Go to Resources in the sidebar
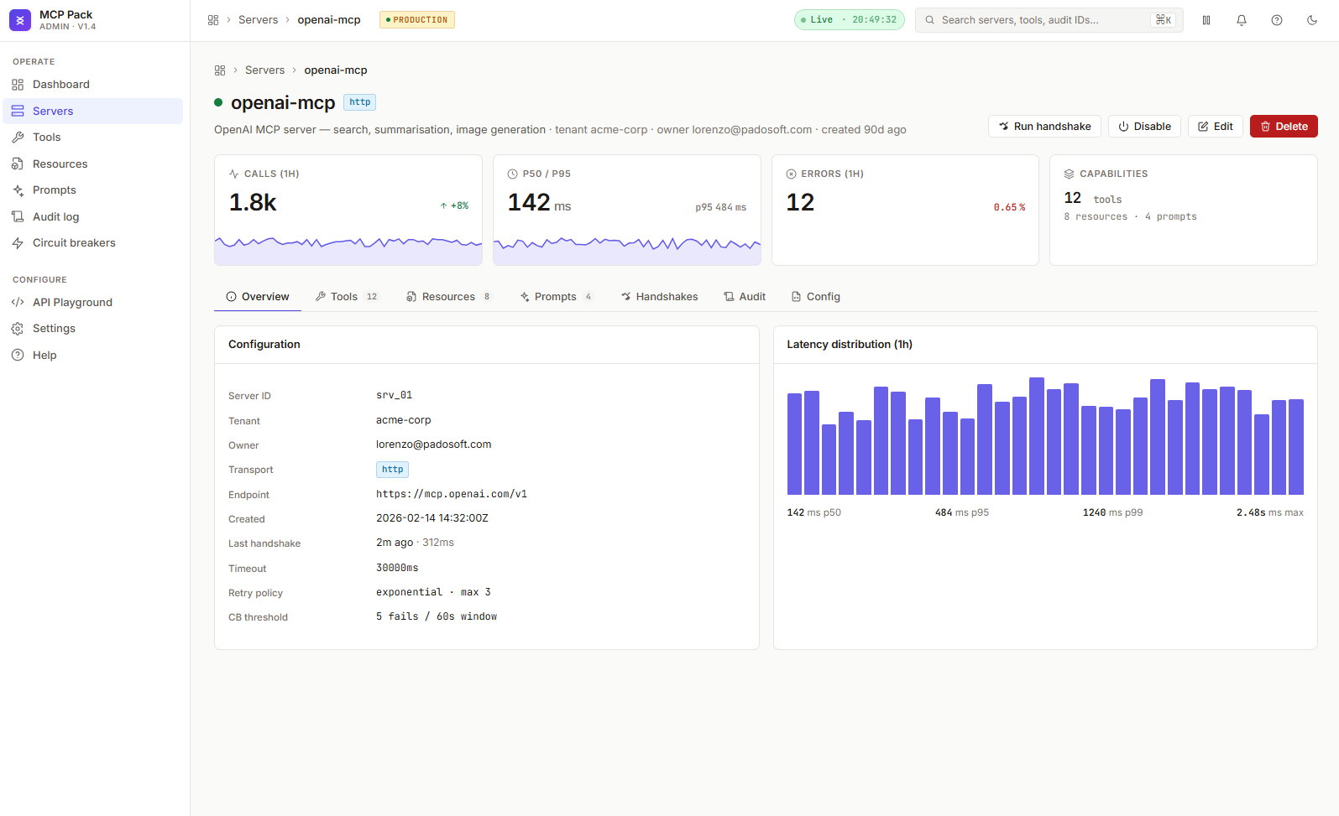This screenshot has height=816, width=1339. point(93,164)
